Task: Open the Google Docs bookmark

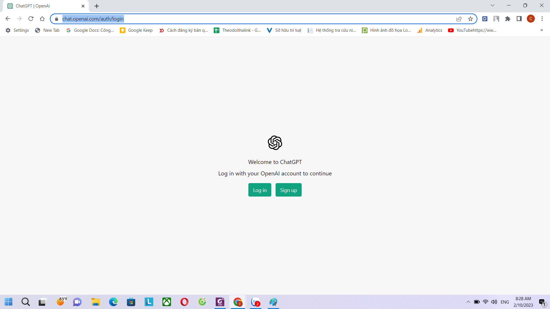Action: tap(90, 30)
